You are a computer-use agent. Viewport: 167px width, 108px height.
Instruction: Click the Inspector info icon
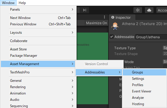[113, 17]
